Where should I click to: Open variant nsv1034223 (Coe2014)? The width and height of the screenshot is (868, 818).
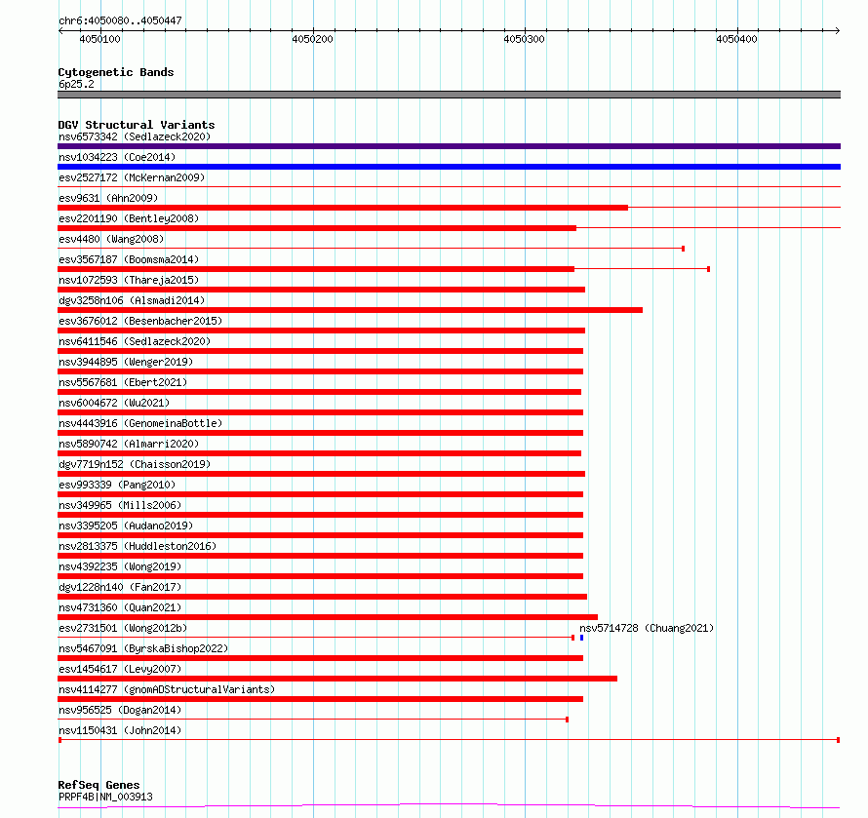click(117, 157)
